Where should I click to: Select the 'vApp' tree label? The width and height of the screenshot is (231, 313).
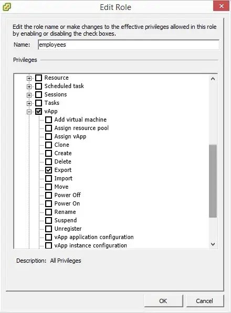click(51, 111)
